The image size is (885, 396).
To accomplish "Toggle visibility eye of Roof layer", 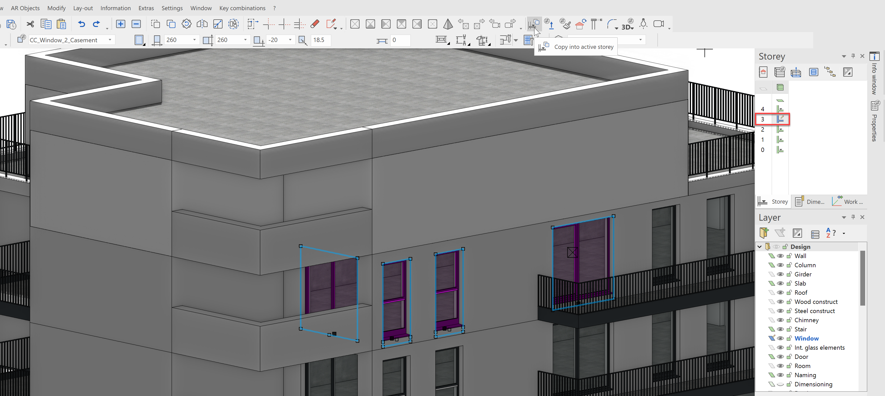I will coord(781,293).
